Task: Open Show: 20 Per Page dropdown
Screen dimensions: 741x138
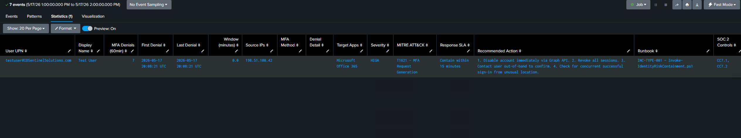Action: tap(26, 28)
